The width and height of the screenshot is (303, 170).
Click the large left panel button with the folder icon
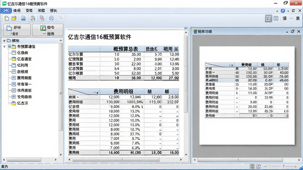17,30
